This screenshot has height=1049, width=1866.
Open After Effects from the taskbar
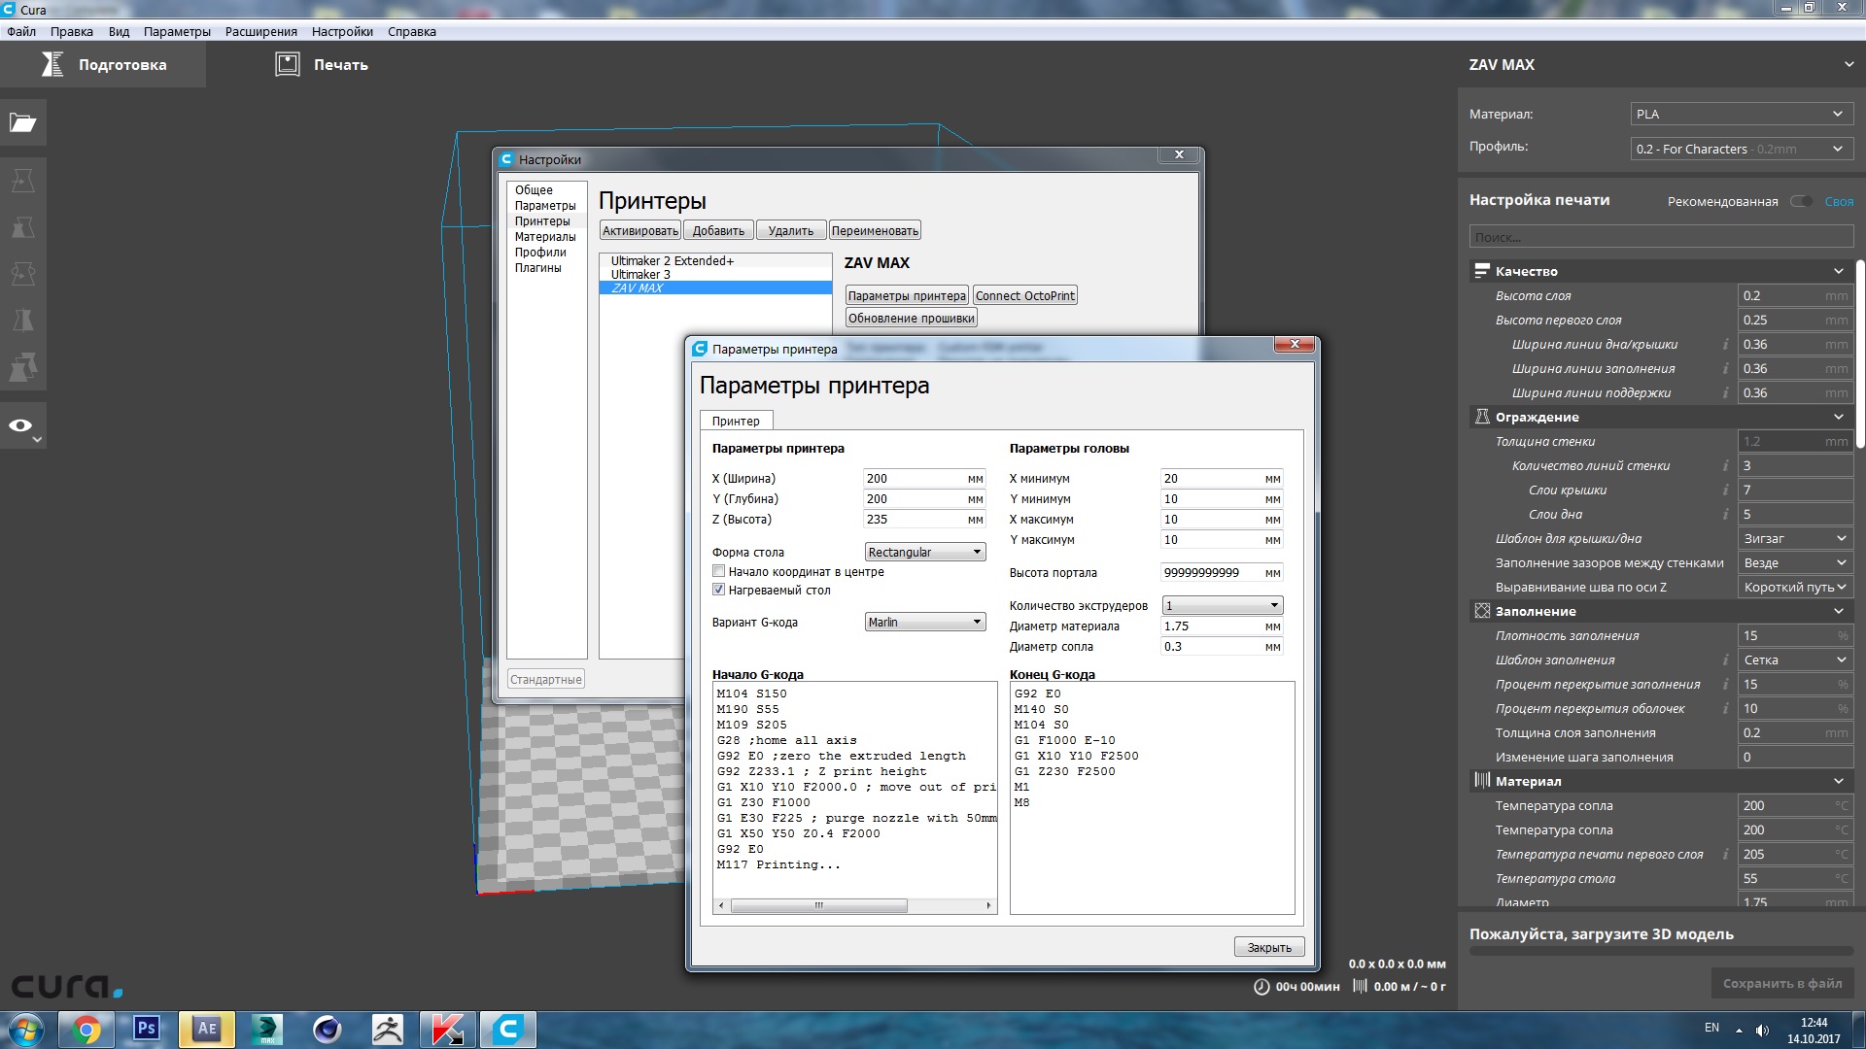point(207,1029)
